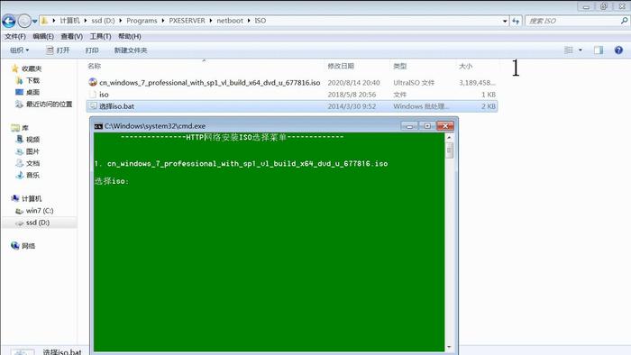Open the view options dropdown arrow
Image resolution: width=631 pixels, height=355 pixels.
click(581, 50)
